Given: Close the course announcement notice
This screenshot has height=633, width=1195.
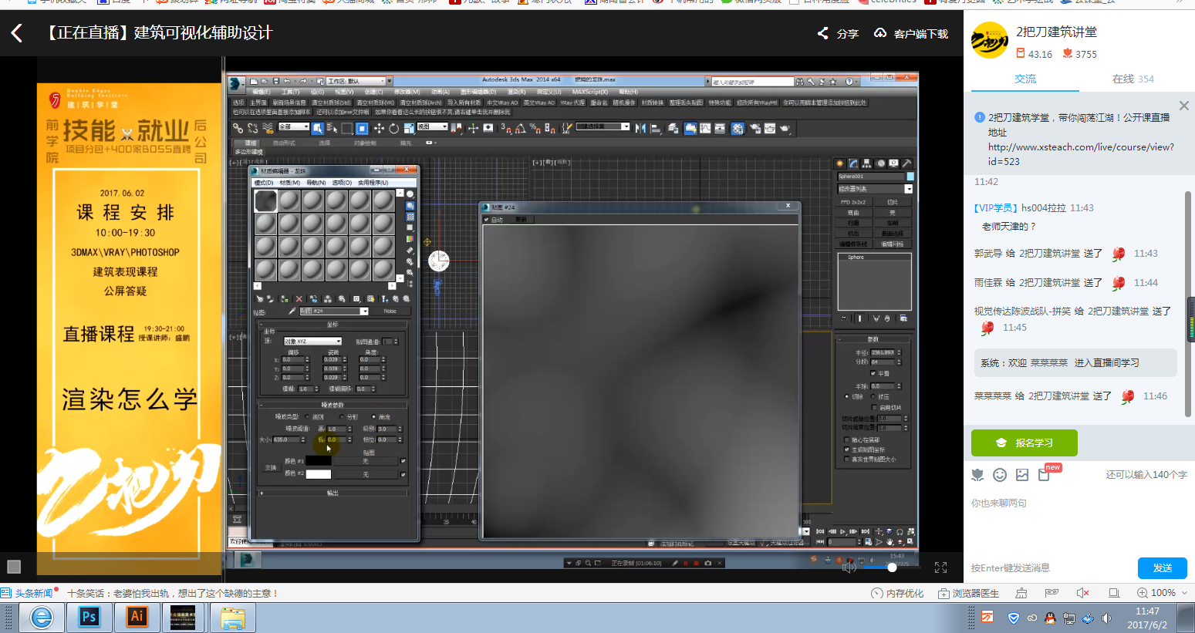Looking at the screenshot, I should tap(1183, 106).
